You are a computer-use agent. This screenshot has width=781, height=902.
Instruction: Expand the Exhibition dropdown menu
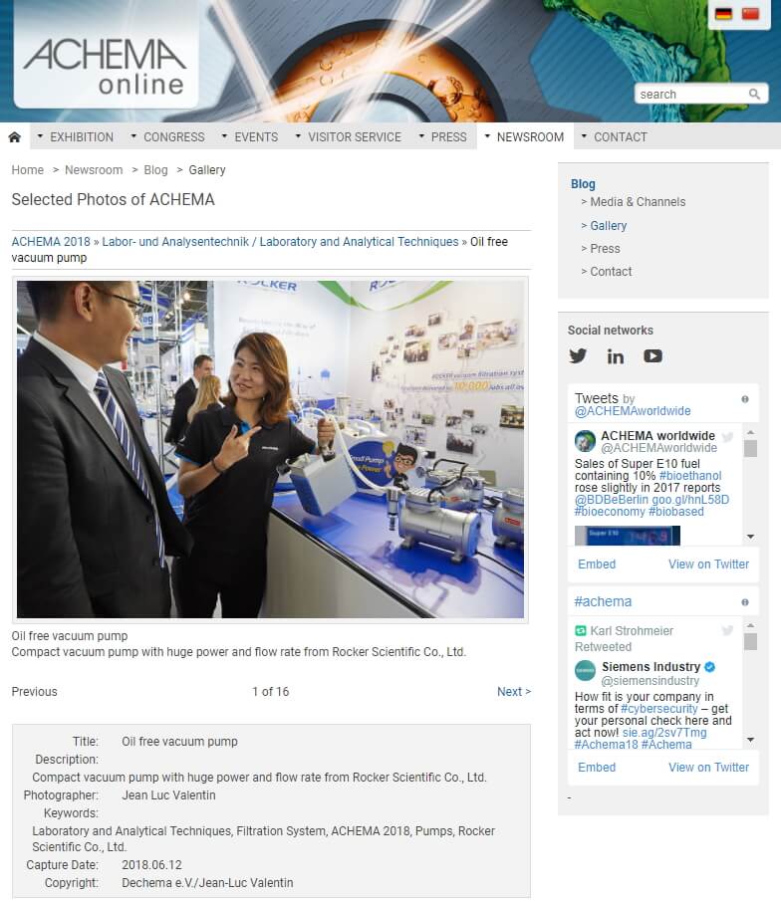(76, 137)
